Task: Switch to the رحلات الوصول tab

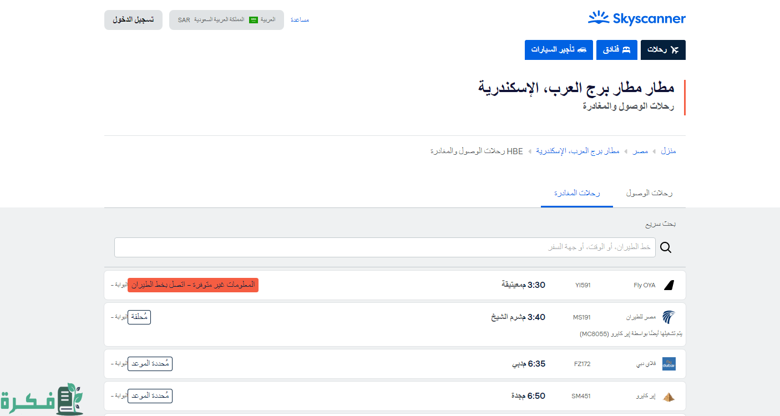Action: click(649, 193)
